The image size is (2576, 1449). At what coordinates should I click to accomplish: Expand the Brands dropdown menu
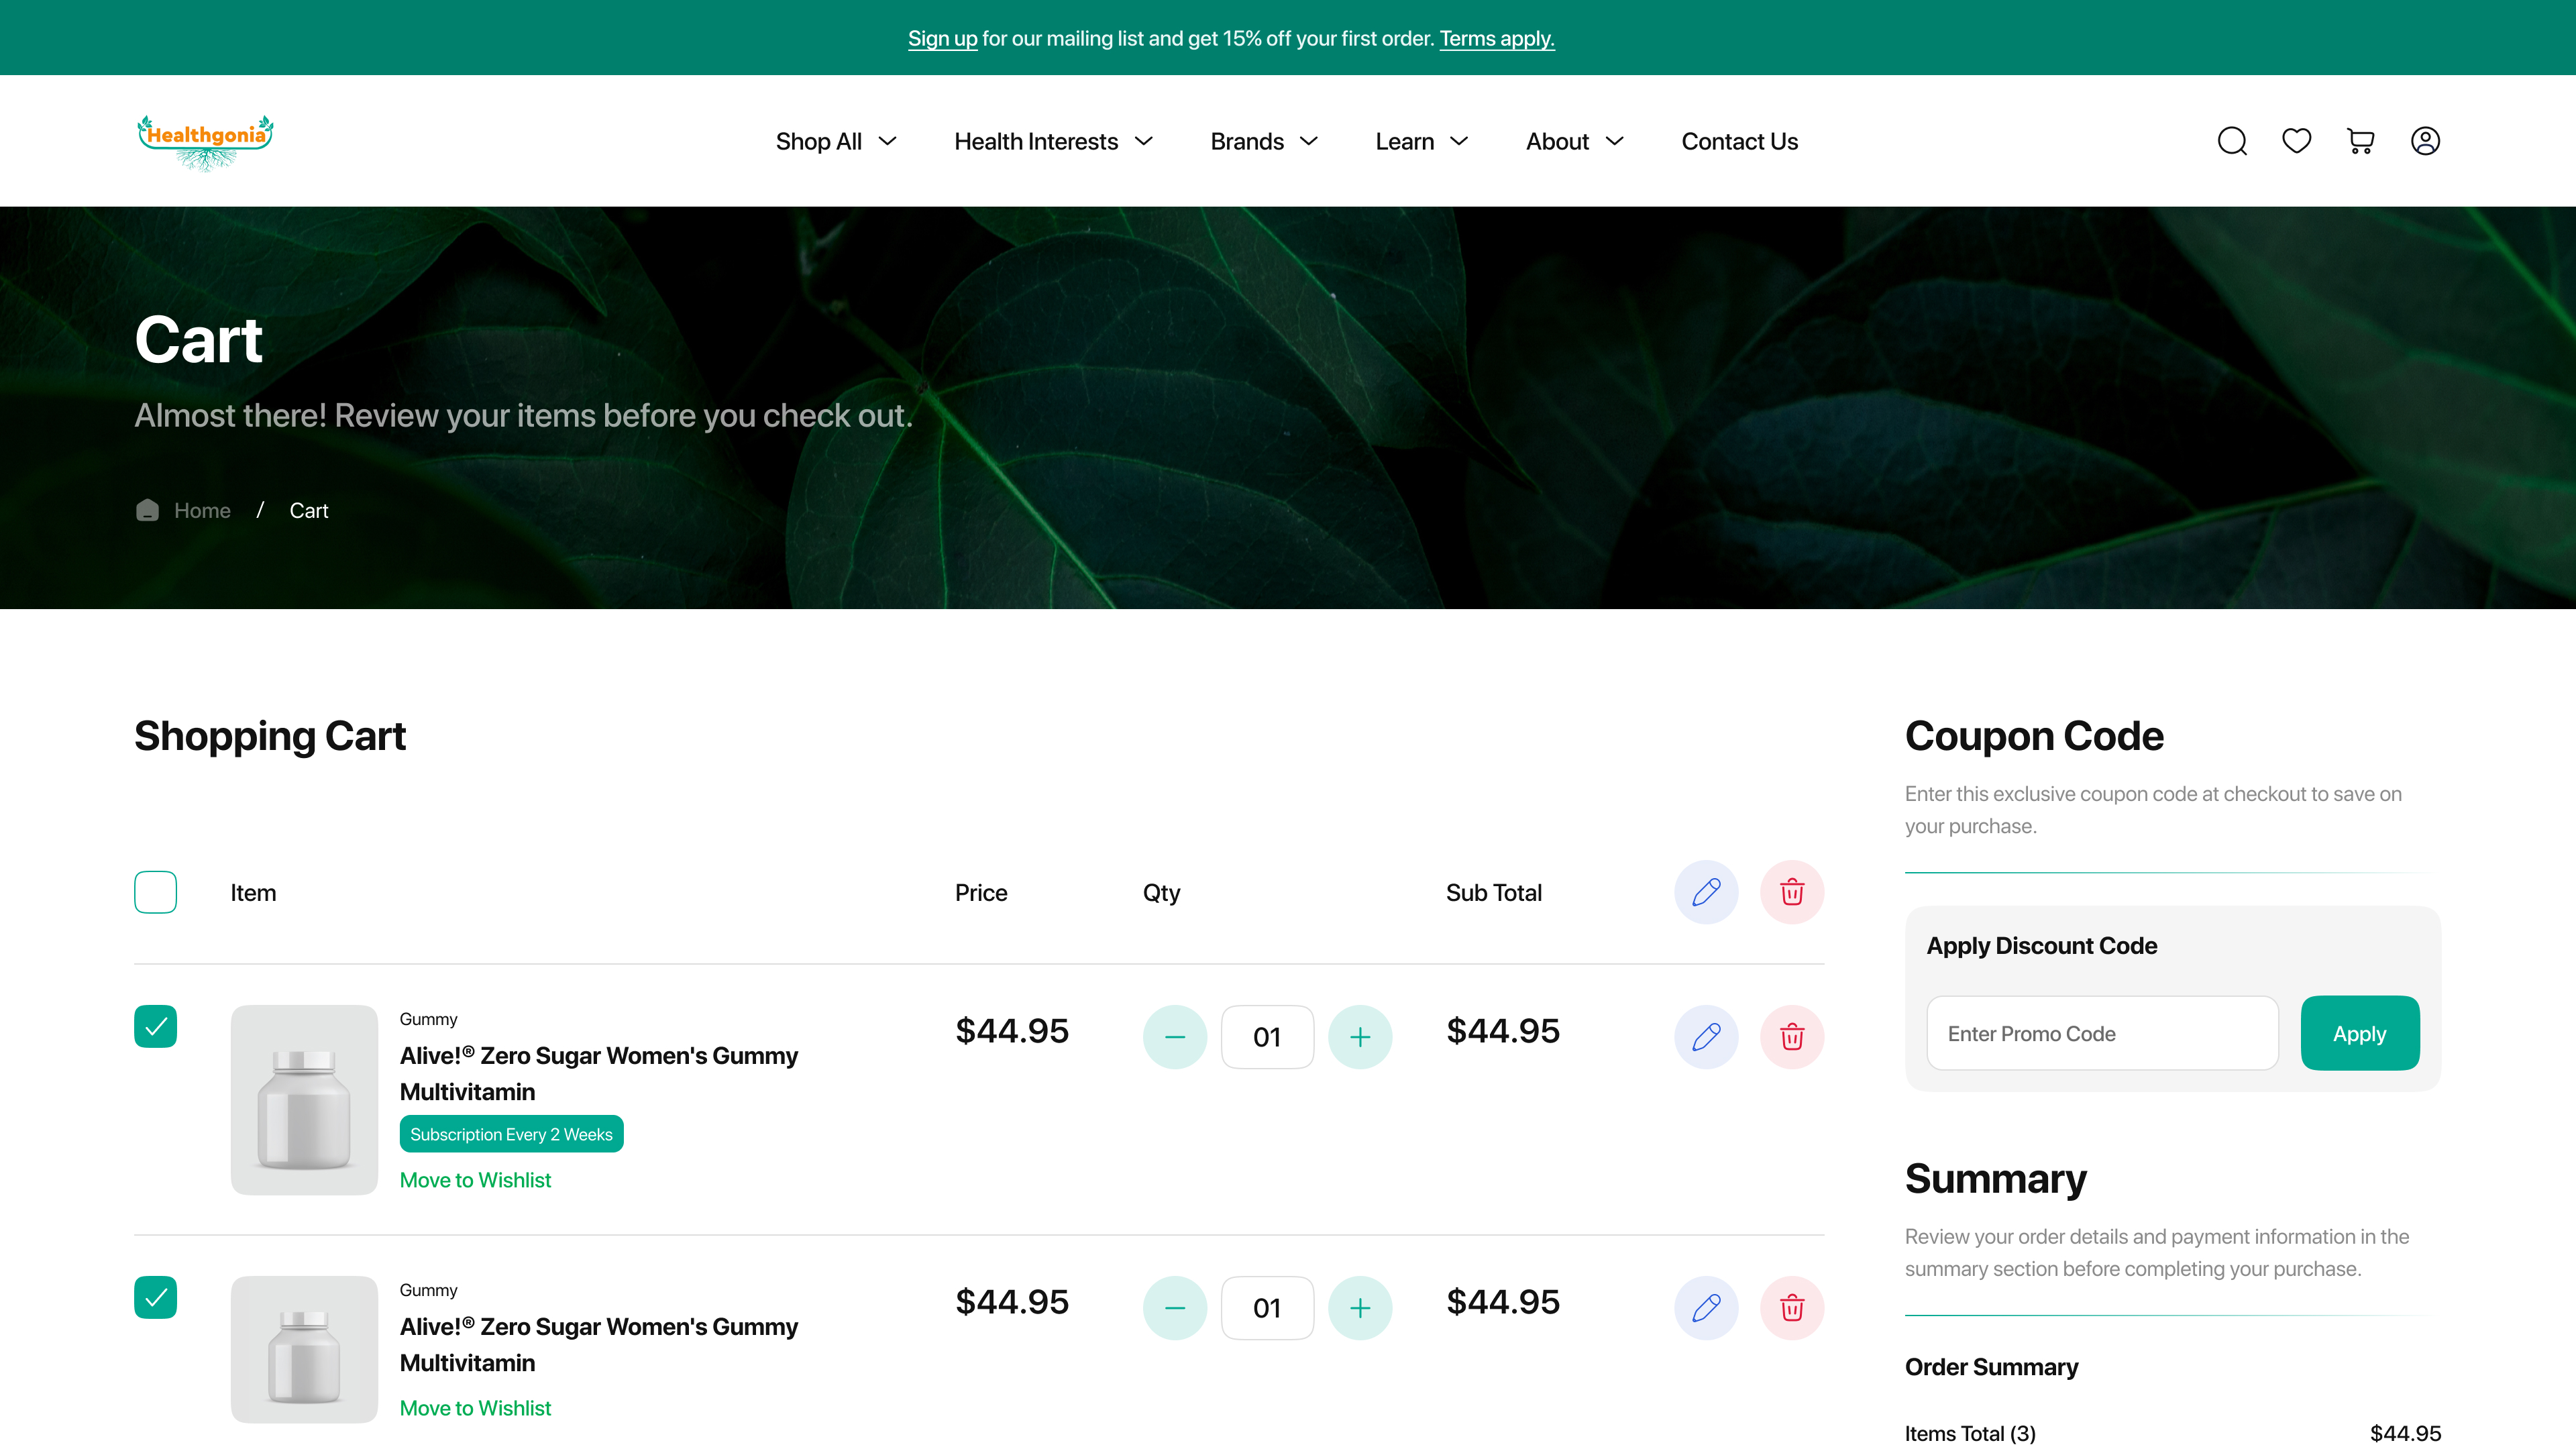click(1264, 141)
